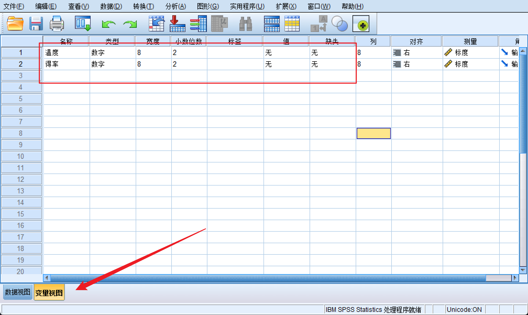Screen dimensions: 528x315
Task: Click the Print icon in toolbar
Action: click(x=57, y=24)
